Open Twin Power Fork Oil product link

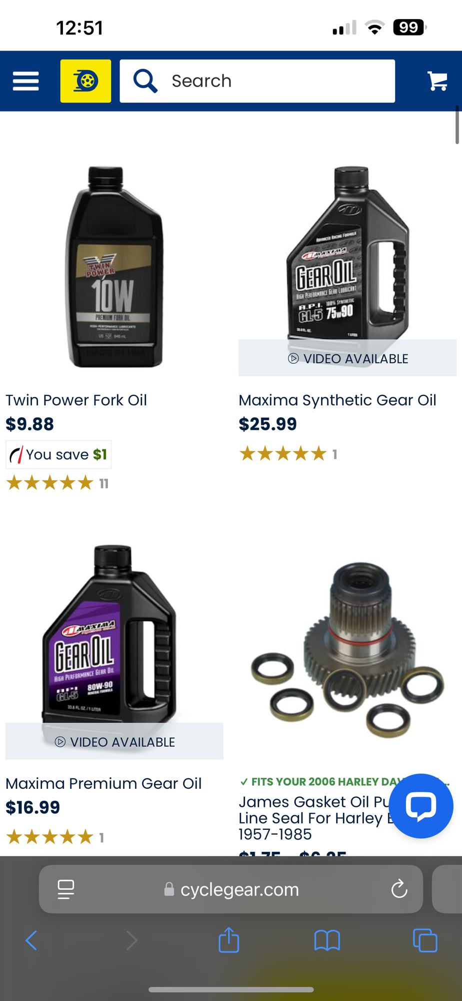coord(76,400)
